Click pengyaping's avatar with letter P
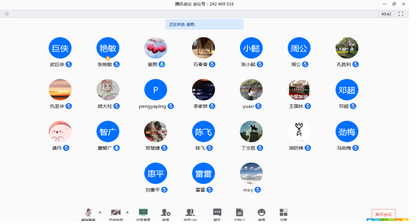 point(156,90)
